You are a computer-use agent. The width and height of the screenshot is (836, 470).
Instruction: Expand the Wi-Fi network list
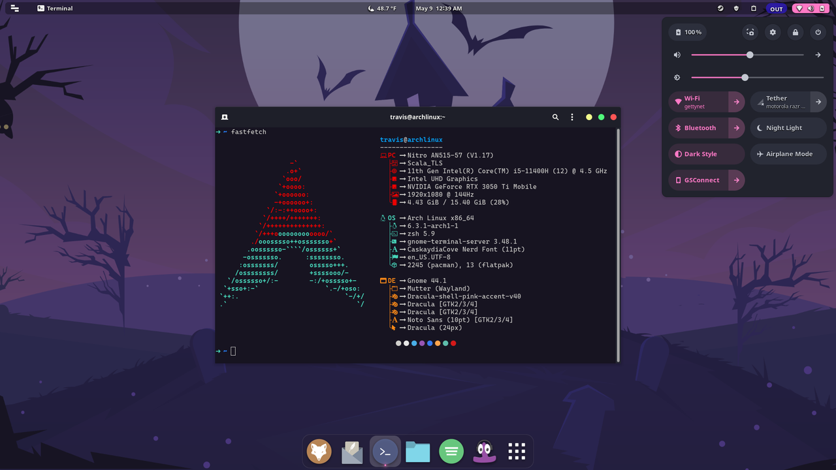pos(737,102)
